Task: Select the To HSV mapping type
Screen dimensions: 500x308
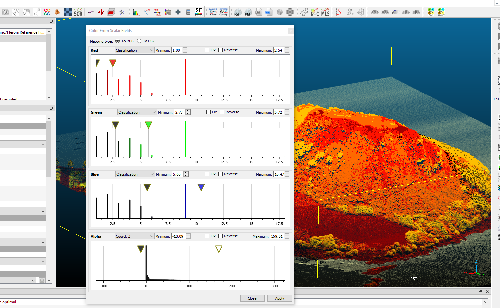Action: 139,41
